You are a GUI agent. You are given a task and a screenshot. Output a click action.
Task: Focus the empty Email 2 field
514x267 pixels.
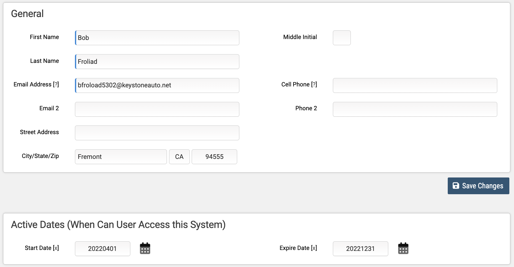click(157, 109)
